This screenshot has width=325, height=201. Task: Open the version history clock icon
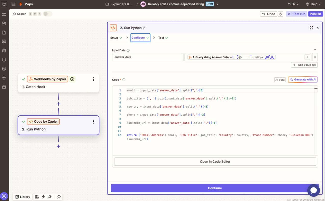click(280, 14)
